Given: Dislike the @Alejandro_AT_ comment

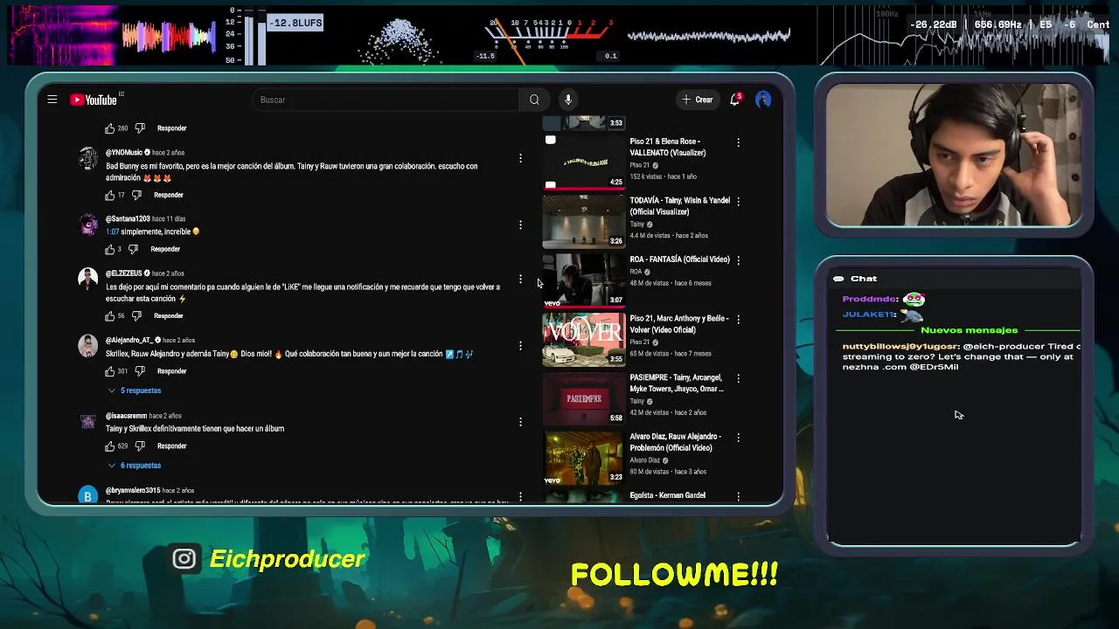Looking at the screenshot, I should [x=140, y=371].
